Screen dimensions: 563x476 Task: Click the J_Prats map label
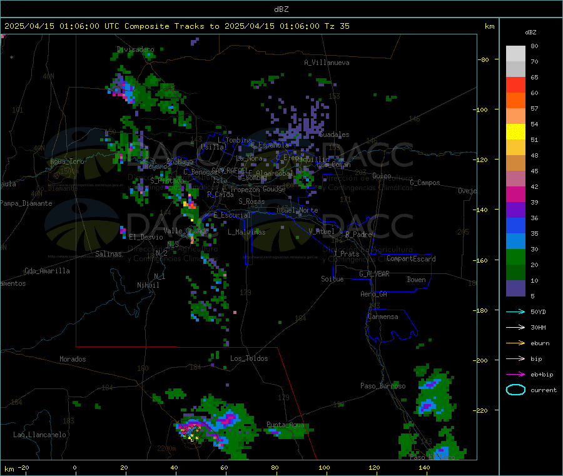coord(346,254)
